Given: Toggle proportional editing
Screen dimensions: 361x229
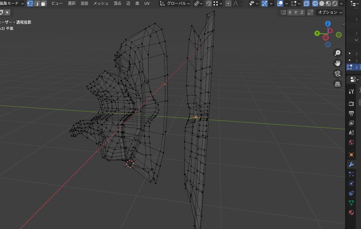Looking at the screenshot, I should [228, 3].
